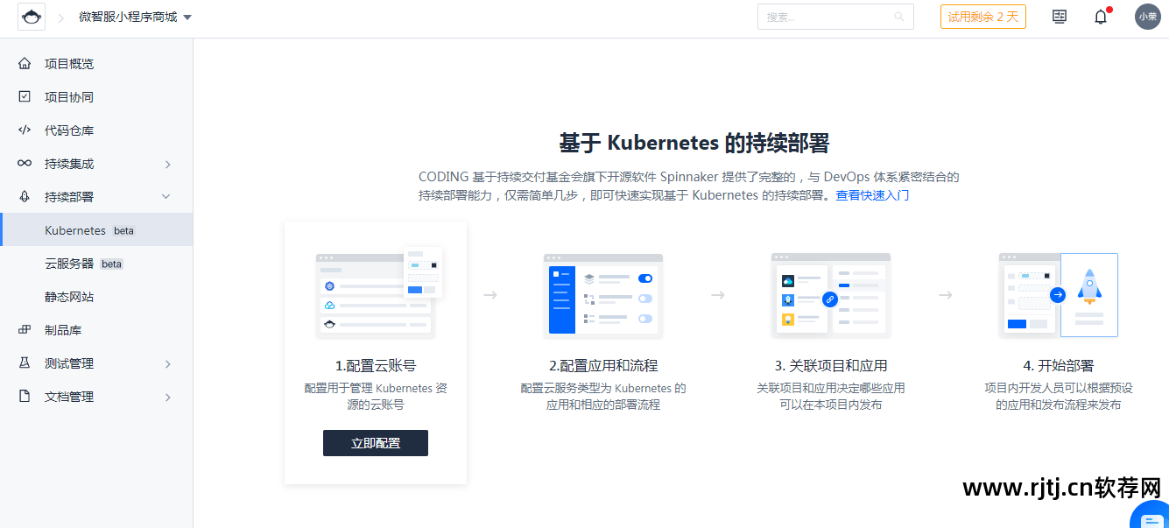Click the 1.配置云账号 illustration
The width and height of the screenshot is (1169, 528).
(x=378, y=293)
